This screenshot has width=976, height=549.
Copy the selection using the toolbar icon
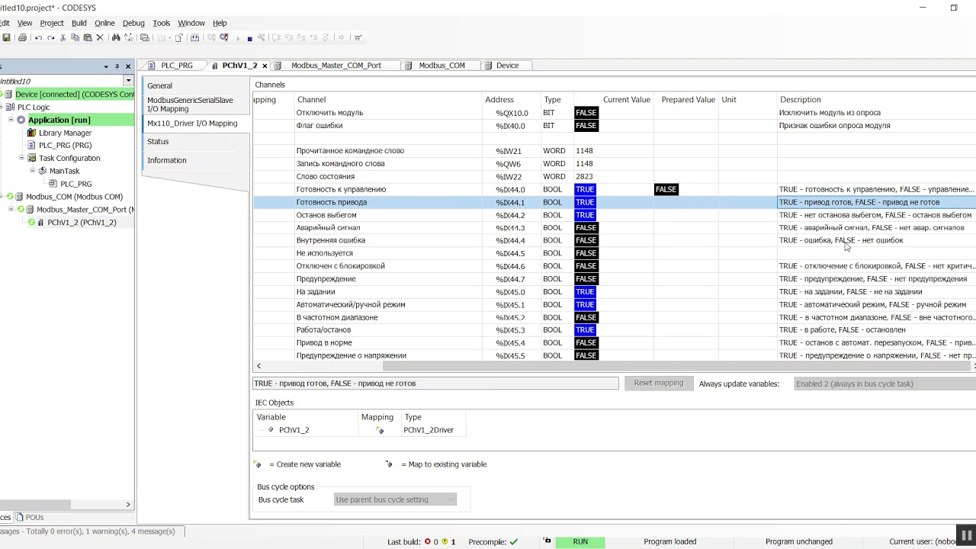(x=75, y=37)
